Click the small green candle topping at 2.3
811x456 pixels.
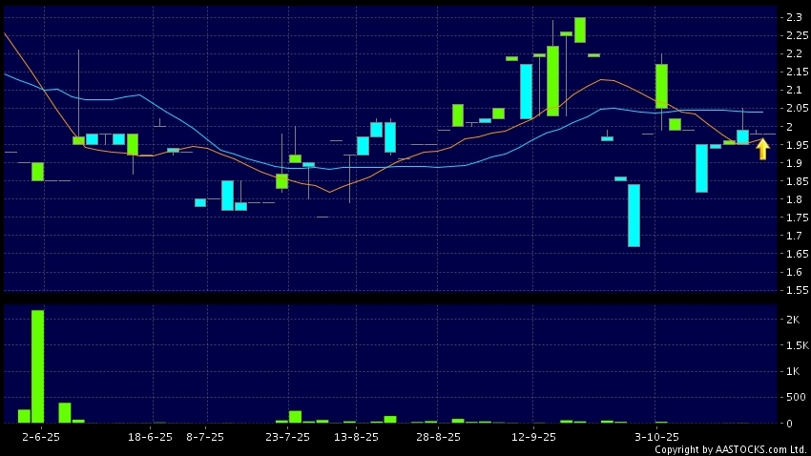[579, 30]
